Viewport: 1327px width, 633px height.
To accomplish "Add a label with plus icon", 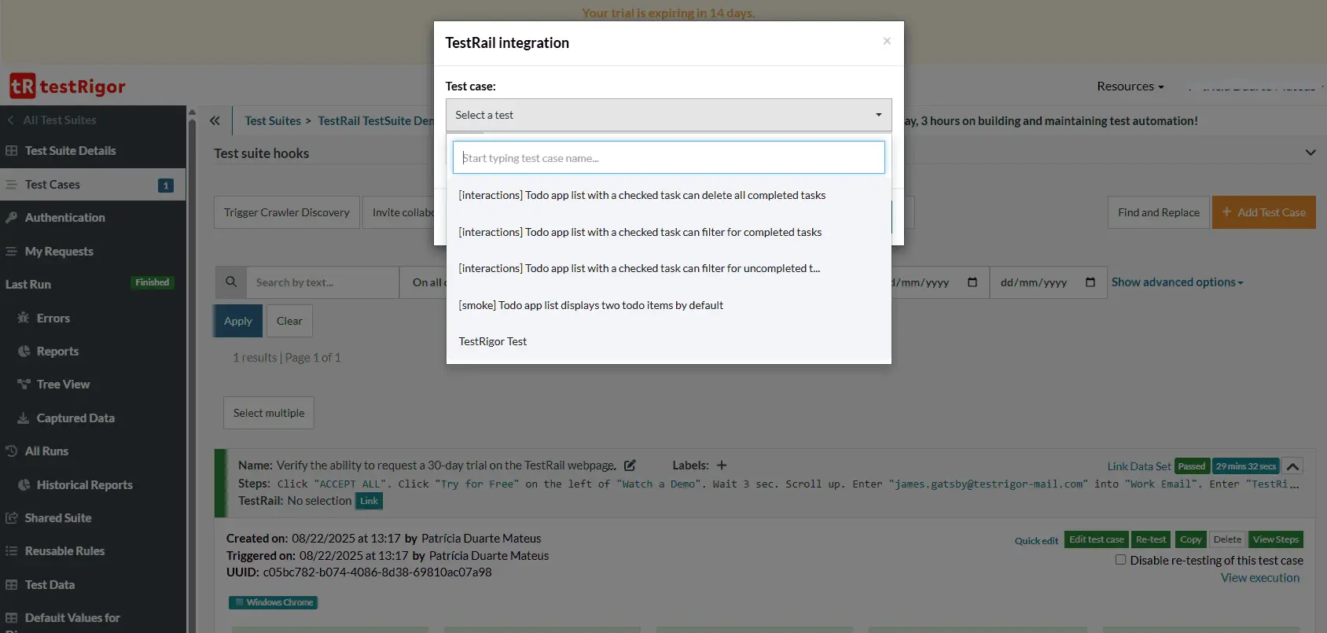I will click(x=722, y=466).
